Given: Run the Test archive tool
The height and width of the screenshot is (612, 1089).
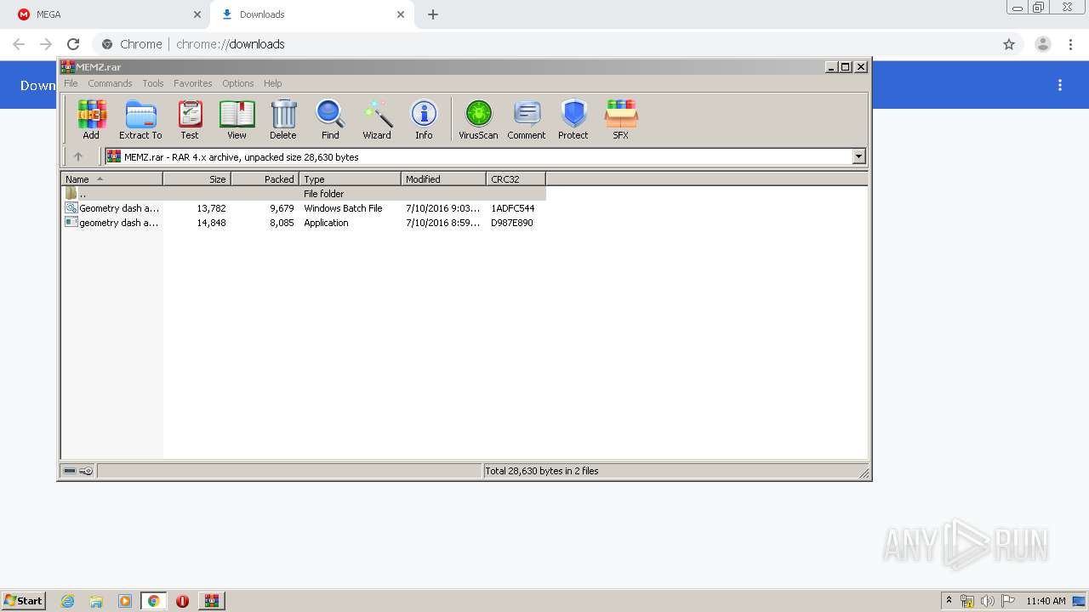Looking at the screenshot, I should (190, 119).
